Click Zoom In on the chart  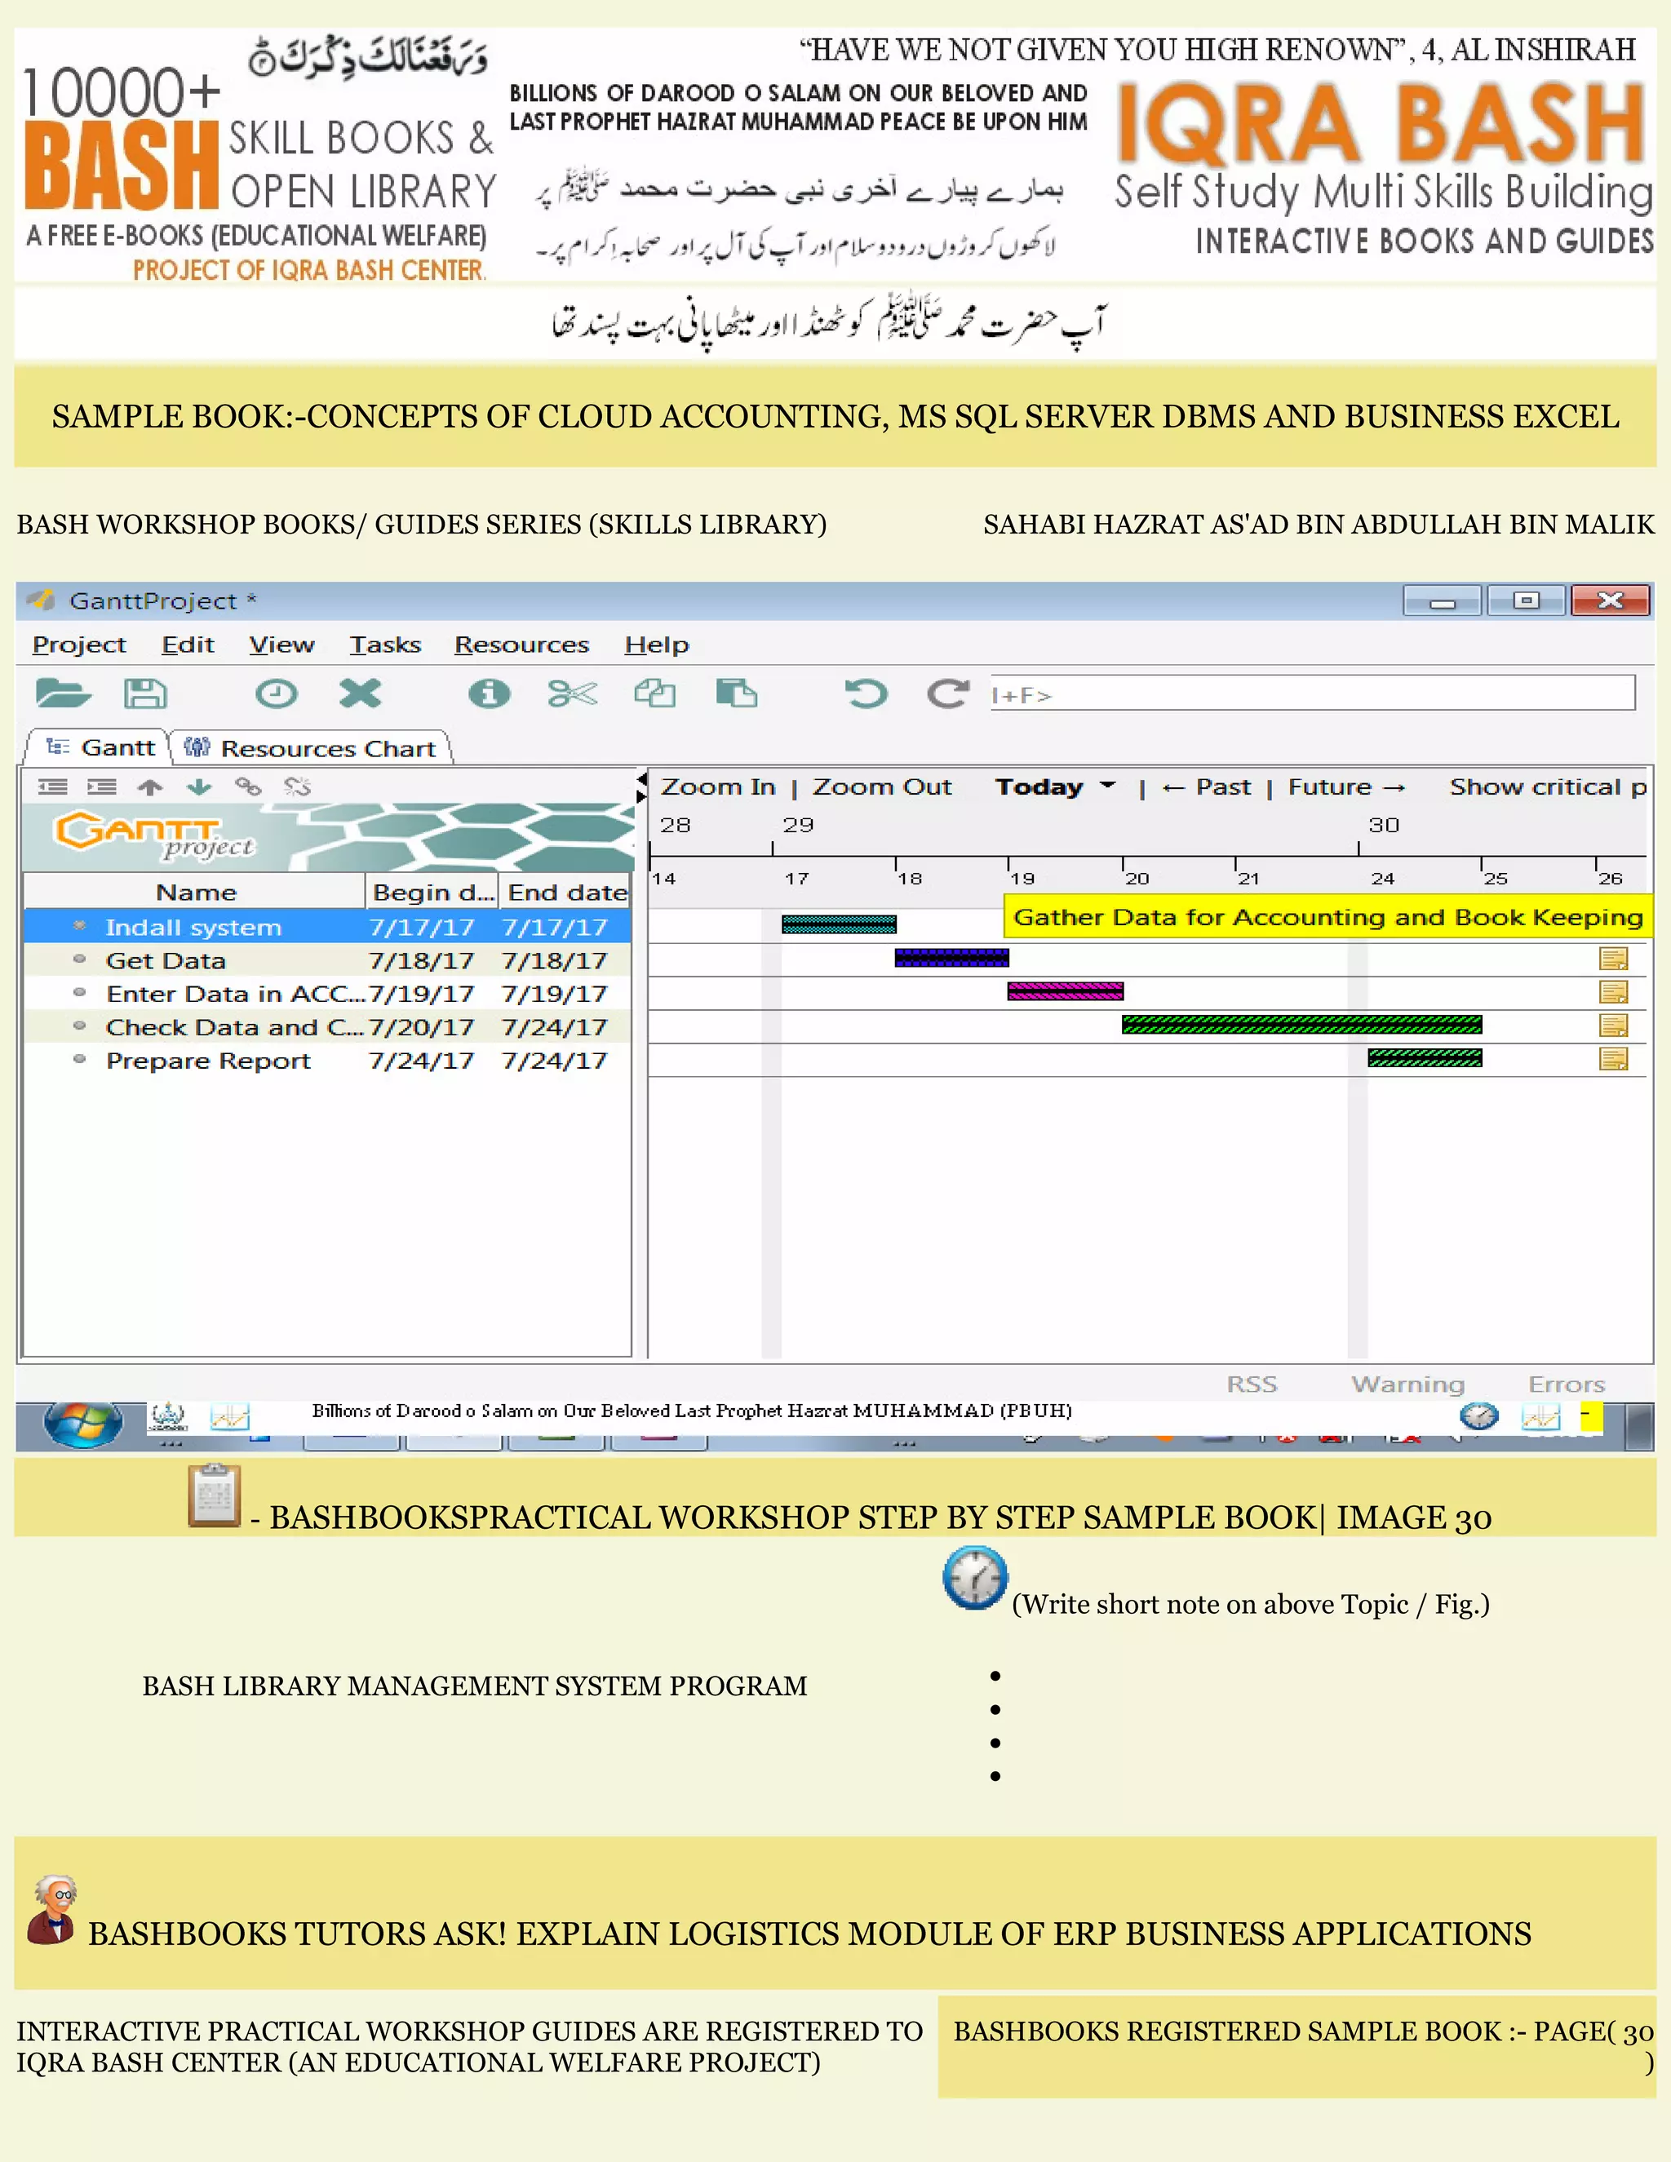(x=718, y=787)
